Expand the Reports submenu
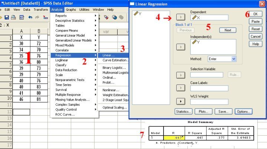267x149 pixels. tap(75, 16)
